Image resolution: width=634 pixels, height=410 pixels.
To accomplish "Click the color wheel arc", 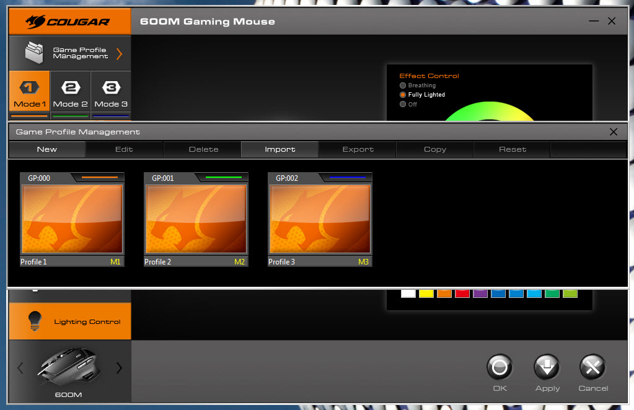I will pyautogui.click(x=489, y=111).
